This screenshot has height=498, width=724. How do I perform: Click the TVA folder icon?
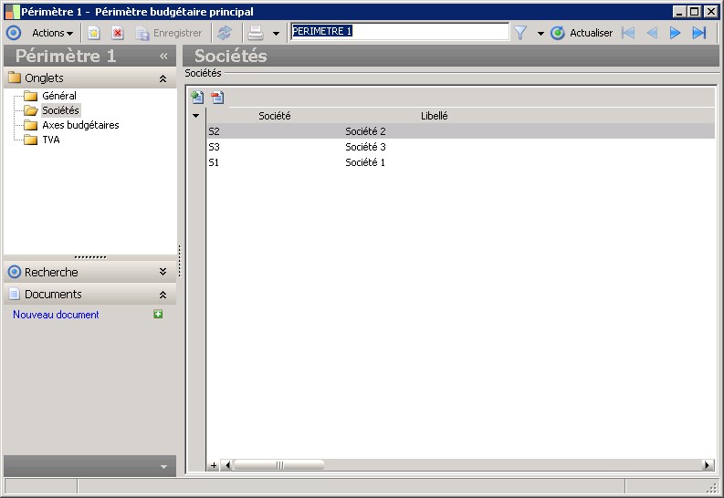(x=30, y=140)
